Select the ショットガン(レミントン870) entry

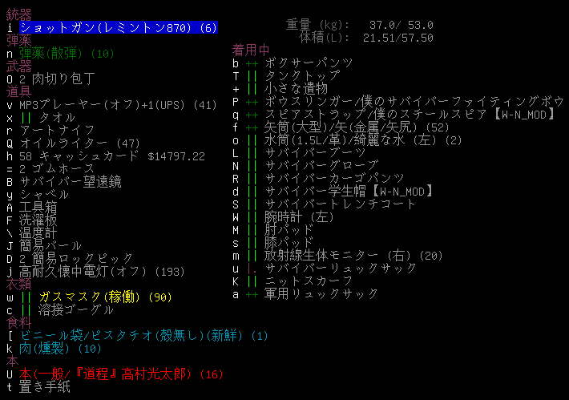pos(118,28)
